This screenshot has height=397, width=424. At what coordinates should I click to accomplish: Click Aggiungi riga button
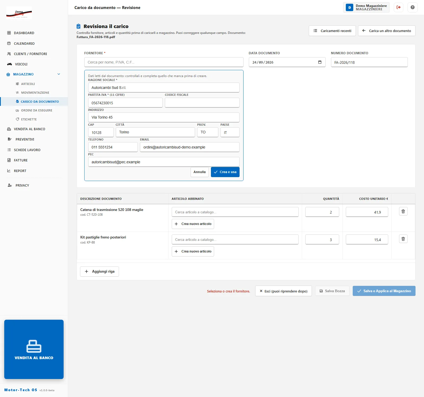click(x=99, y=272)
